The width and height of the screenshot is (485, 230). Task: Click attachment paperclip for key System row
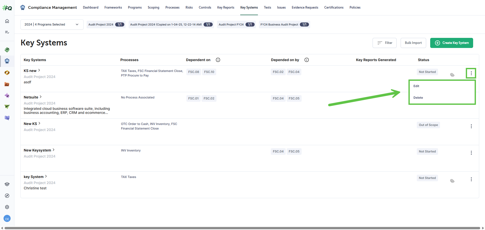coord(452,181)
